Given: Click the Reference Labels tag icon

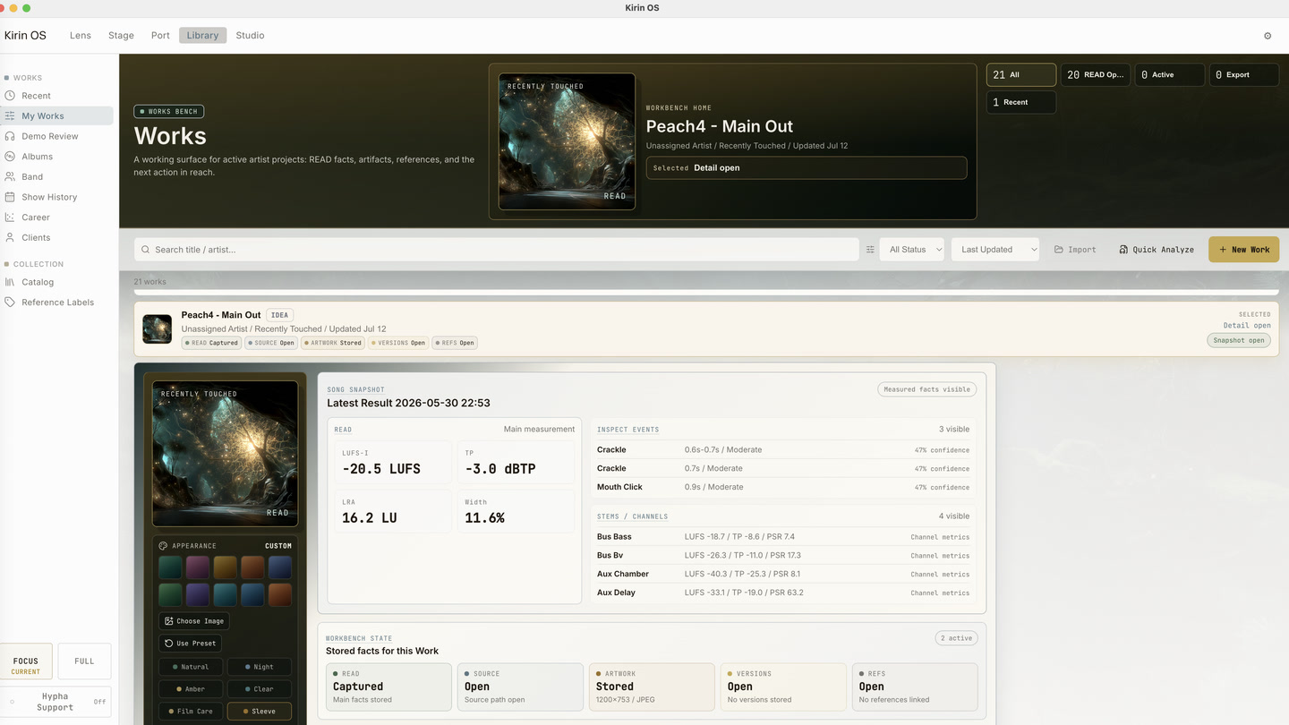Looking at the screenshot, I should 10,303.
